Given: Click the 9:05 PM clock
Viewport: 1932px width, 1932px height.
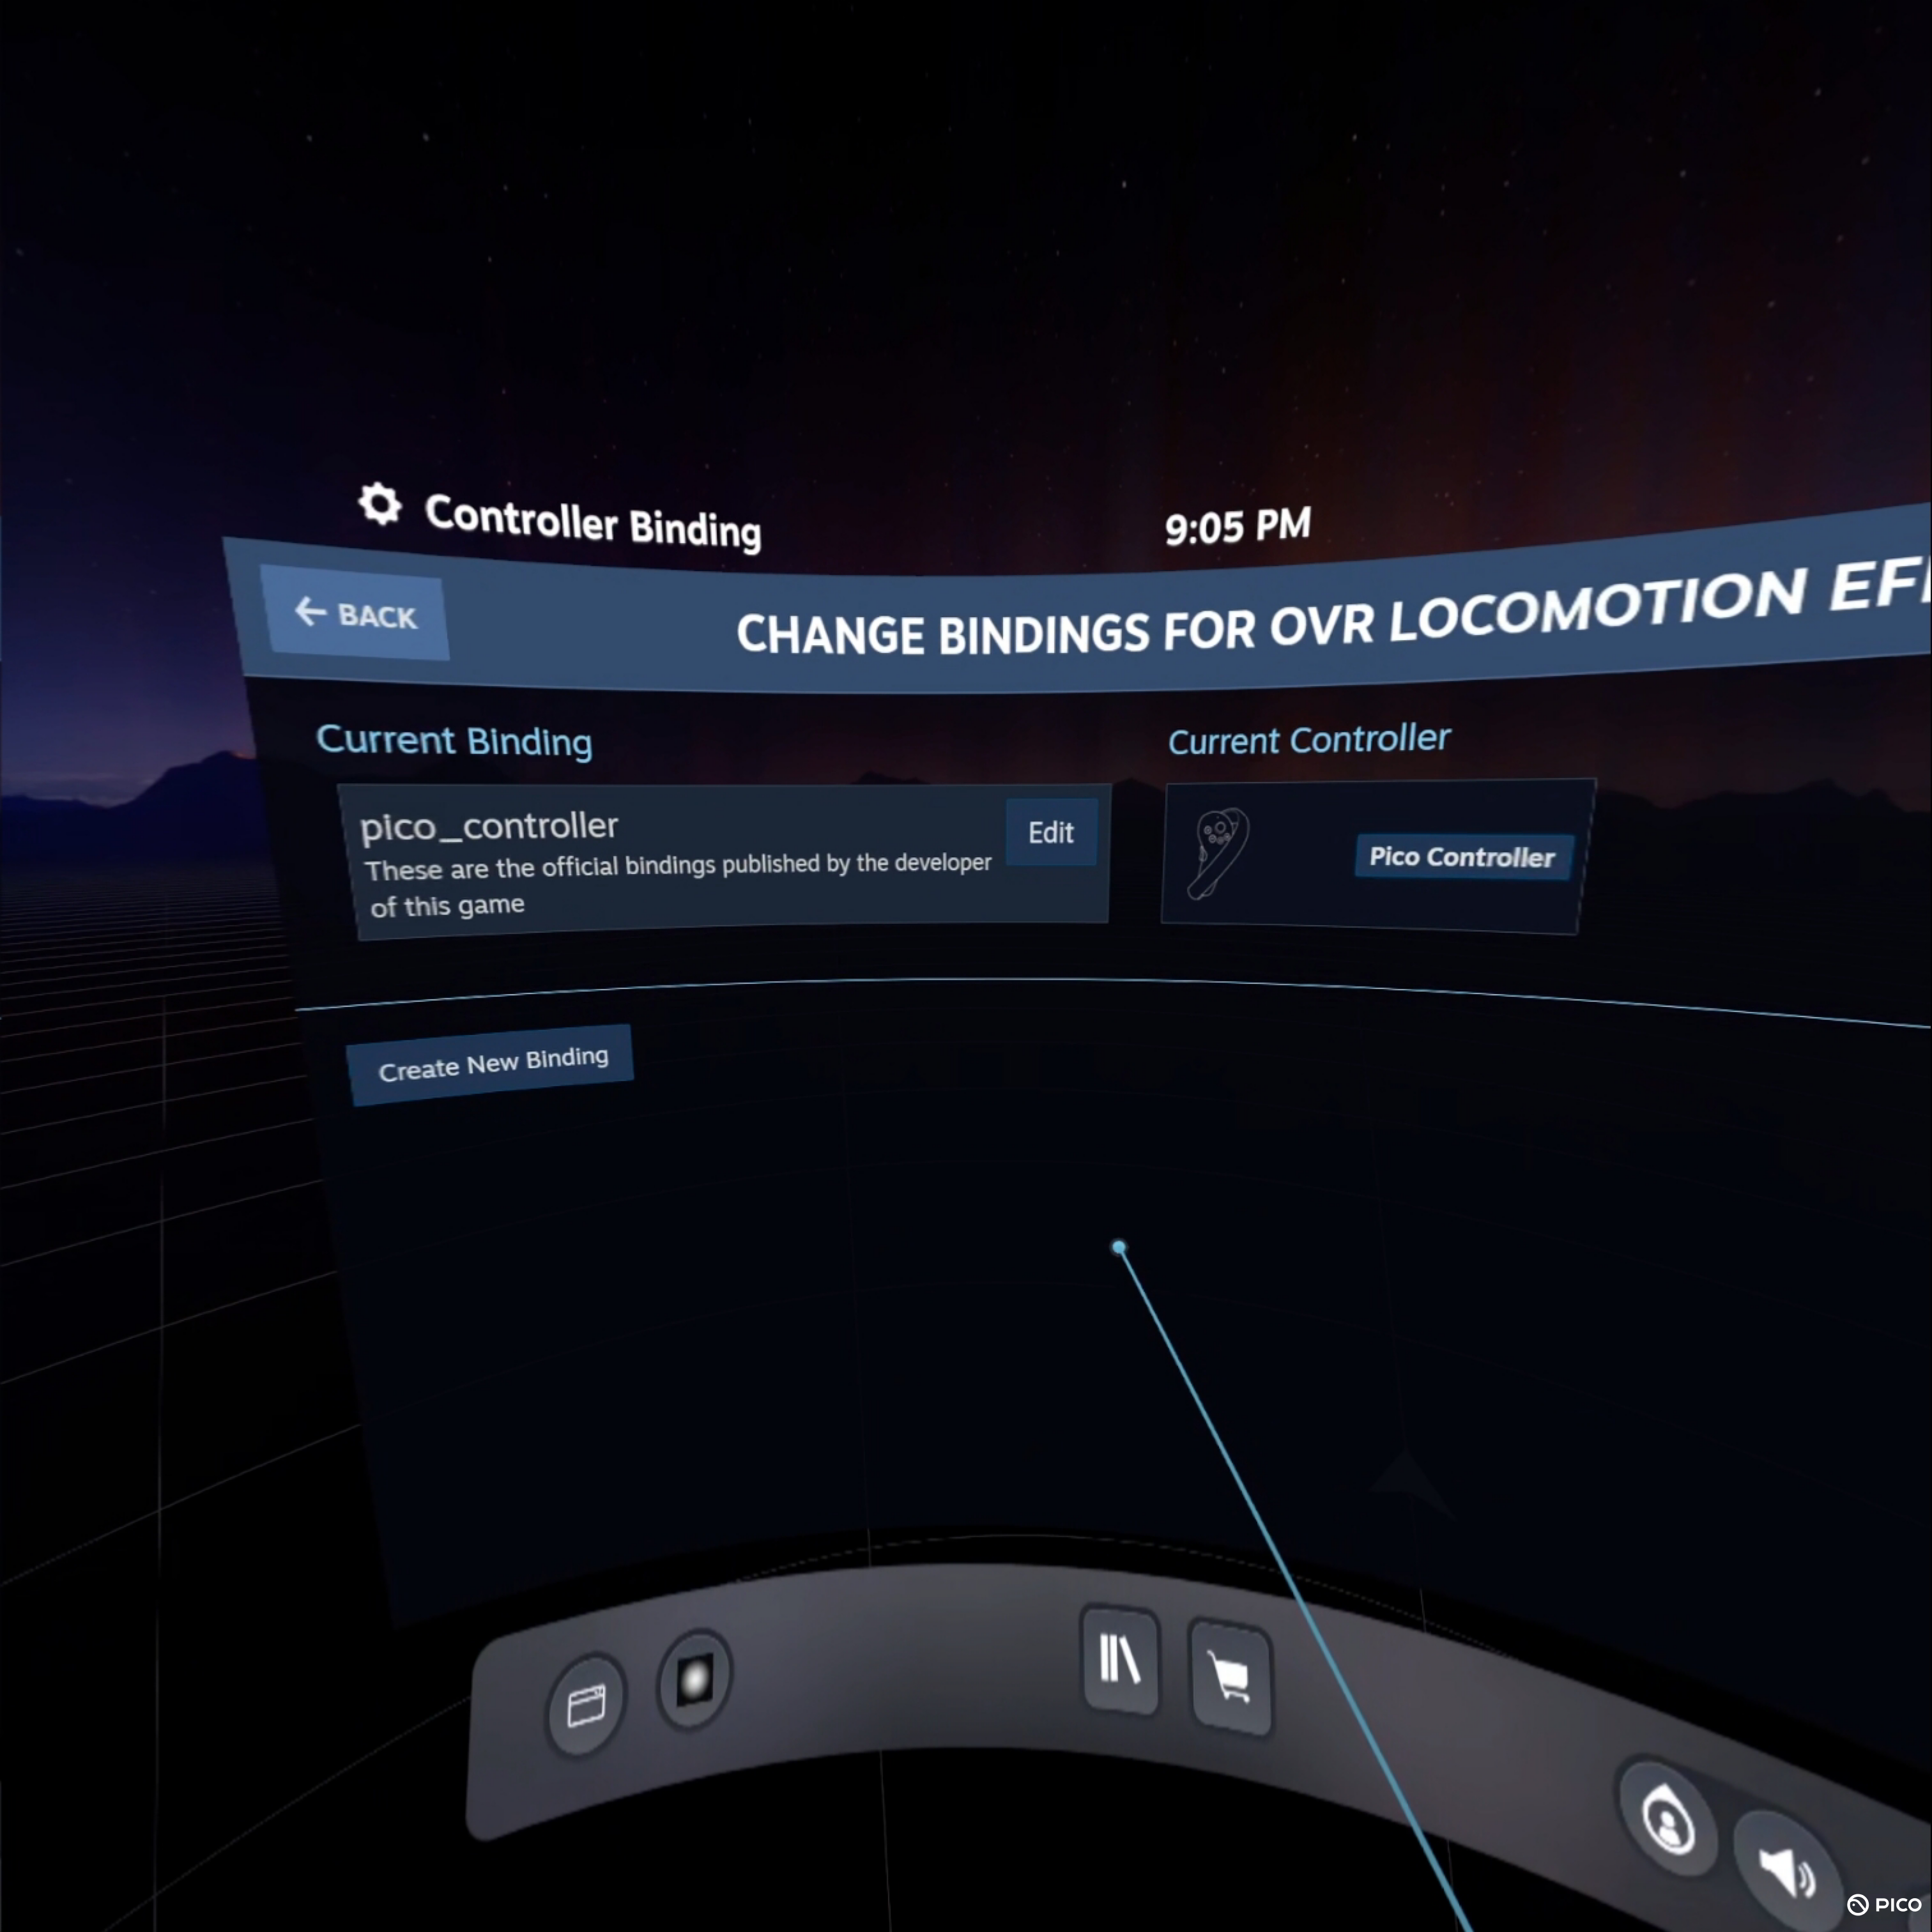Looking at the screenshot, I should pyautogui.click(x=1237, y=526).
